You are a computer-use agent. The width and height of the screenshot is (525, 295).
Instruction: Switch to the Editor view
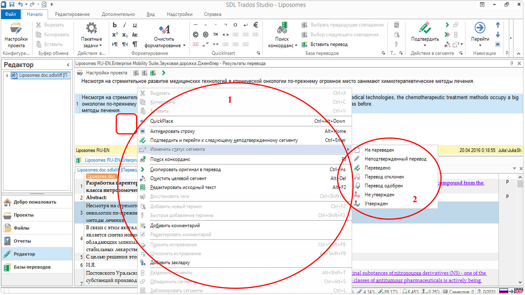[37, 254]
